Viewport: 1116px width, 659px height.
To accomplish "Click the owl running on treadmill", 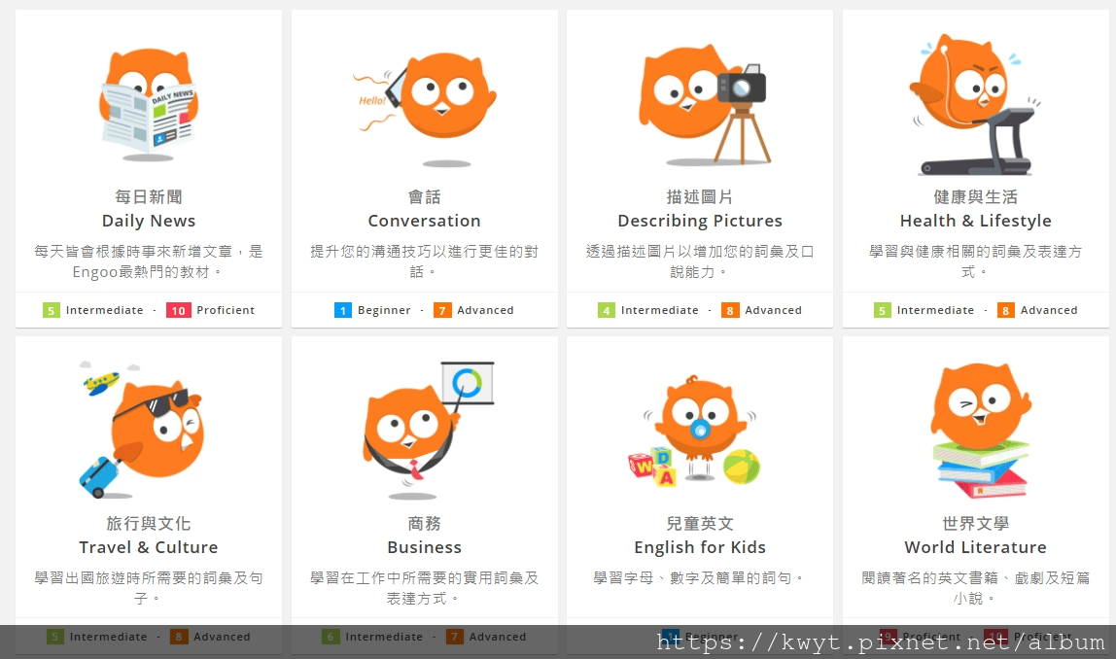I will pyautogui.click(x=975, y=104).
